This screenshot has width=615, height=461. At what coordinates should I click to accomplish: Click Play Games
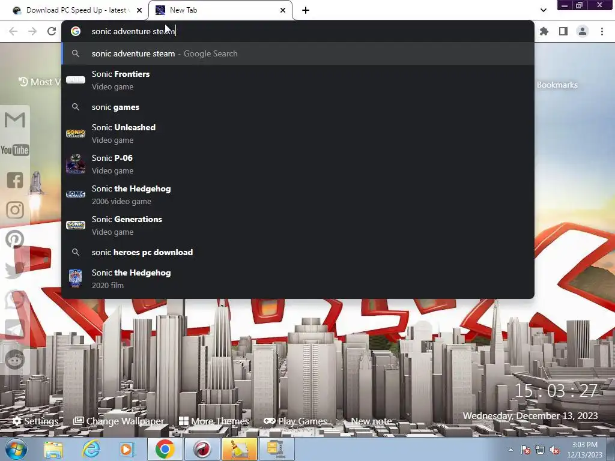click(295, 421)
